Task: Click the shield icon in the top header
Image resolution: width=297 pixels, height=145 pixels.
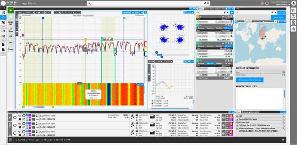Action: click(x=262, y=3)
